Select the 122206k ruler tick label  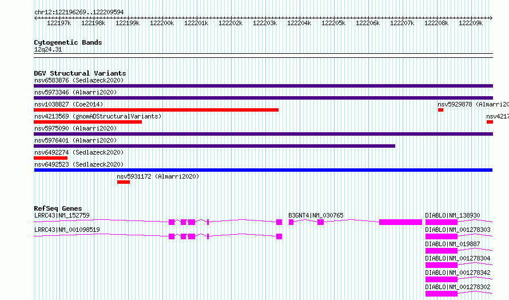click(x=368, y=23)
